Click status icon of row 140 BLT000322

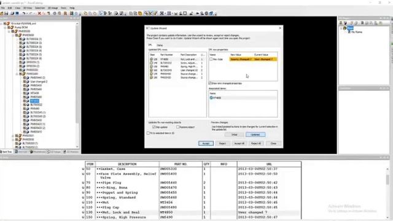click(x=151, y=63)
